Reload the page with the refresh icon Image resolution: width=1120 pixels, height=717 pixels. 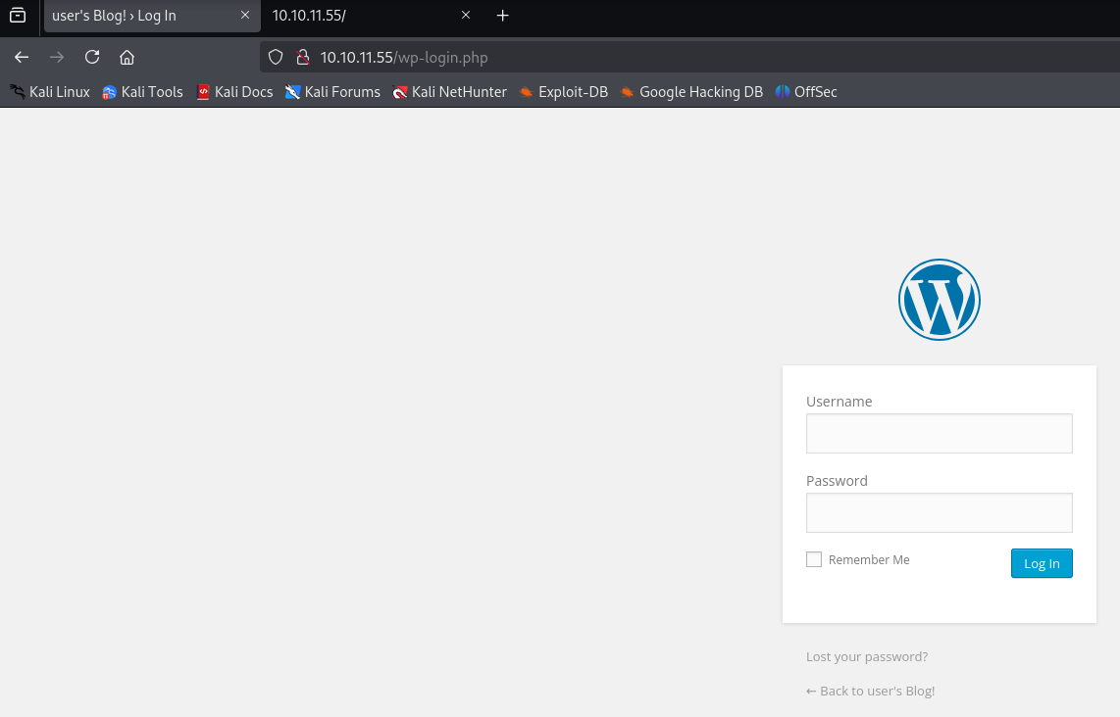(x=92, y=57)
